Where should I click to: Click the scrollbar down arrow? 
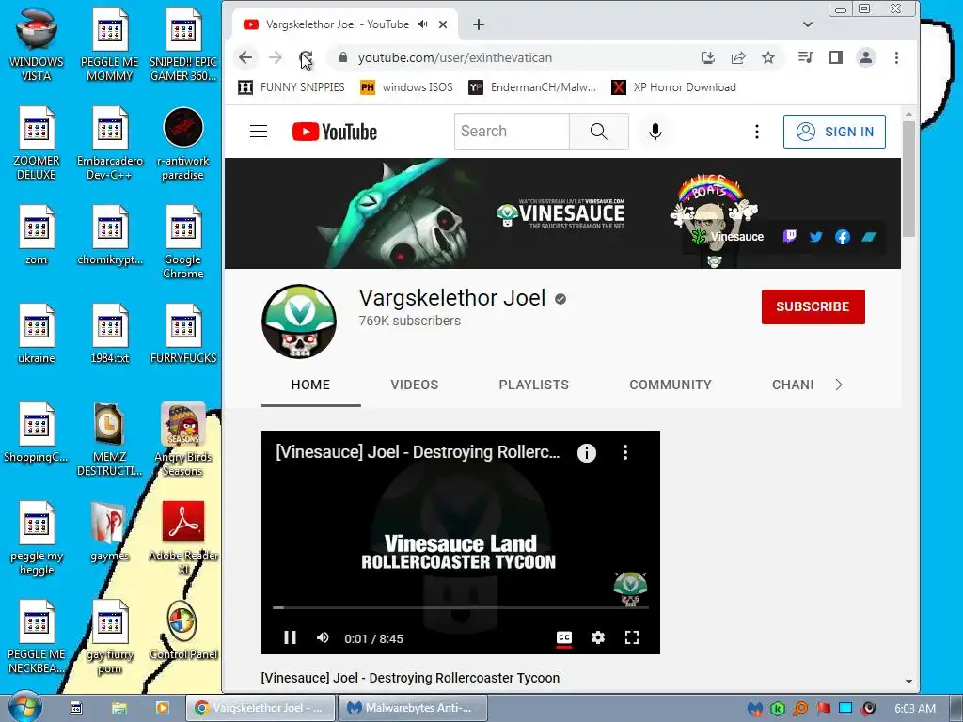pyautogui.click(x=908, y=682)
